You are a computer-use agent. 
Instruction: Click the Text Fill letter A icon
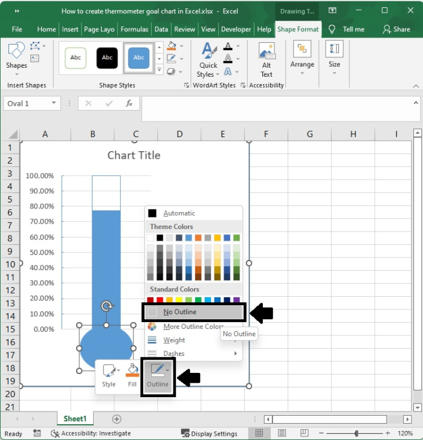click(x=228, y=47)
